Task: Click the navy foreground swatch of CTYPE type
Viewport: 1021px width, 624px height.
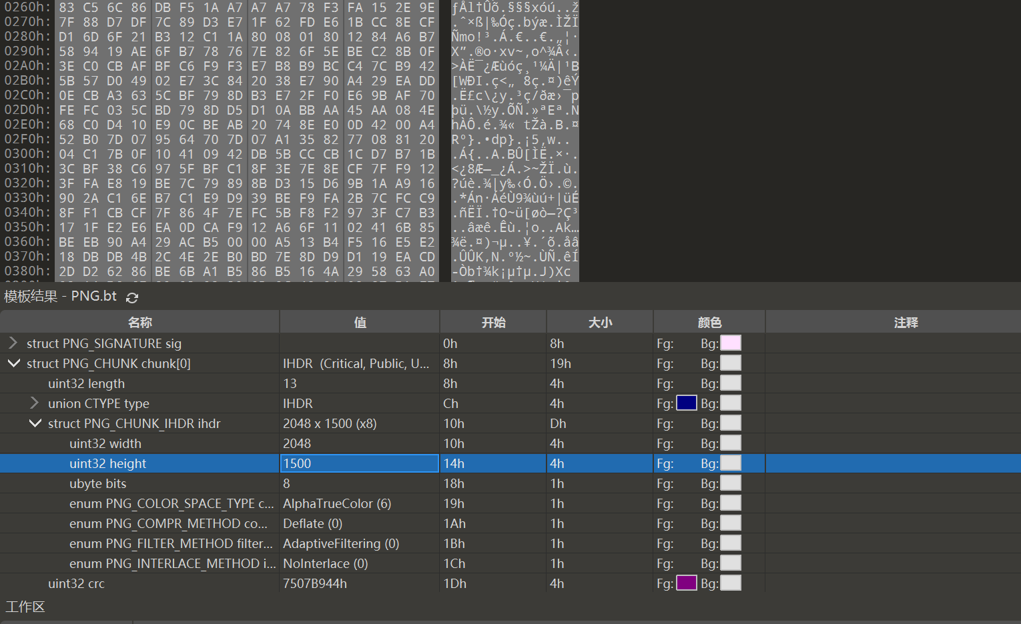Action: (687, 403)
